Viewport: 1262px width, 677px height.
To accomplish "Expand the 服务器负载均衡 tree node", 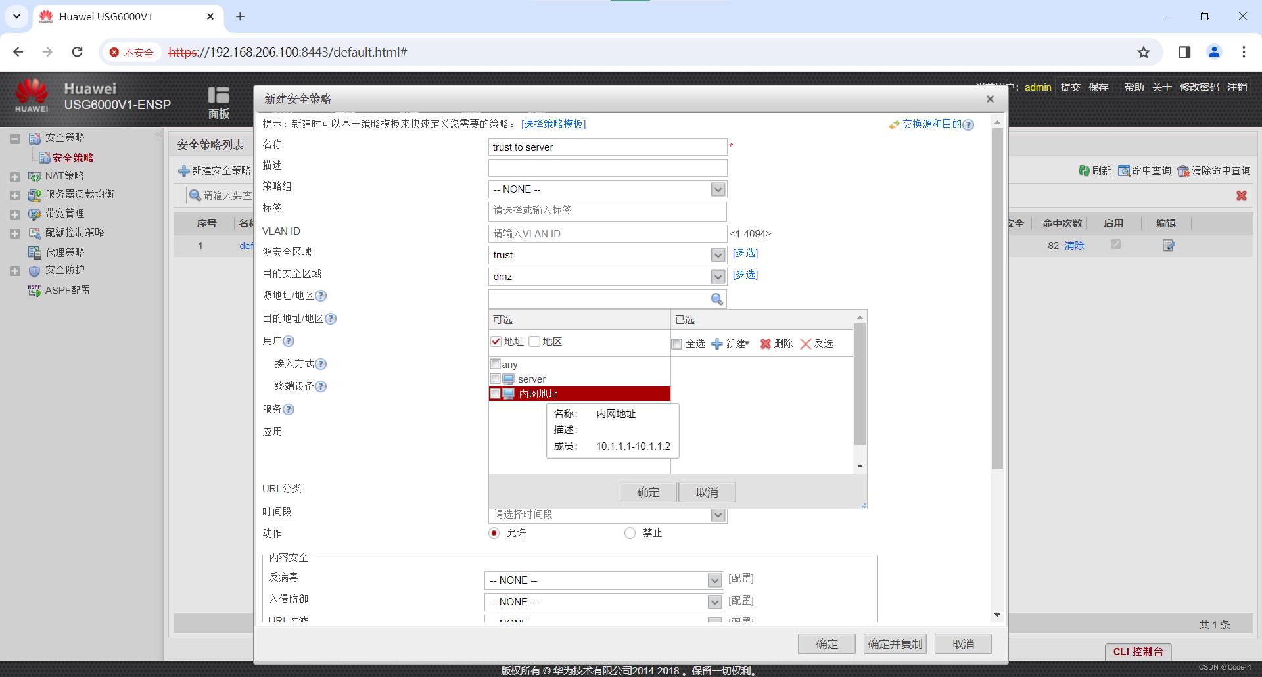I will pos(14,195).
